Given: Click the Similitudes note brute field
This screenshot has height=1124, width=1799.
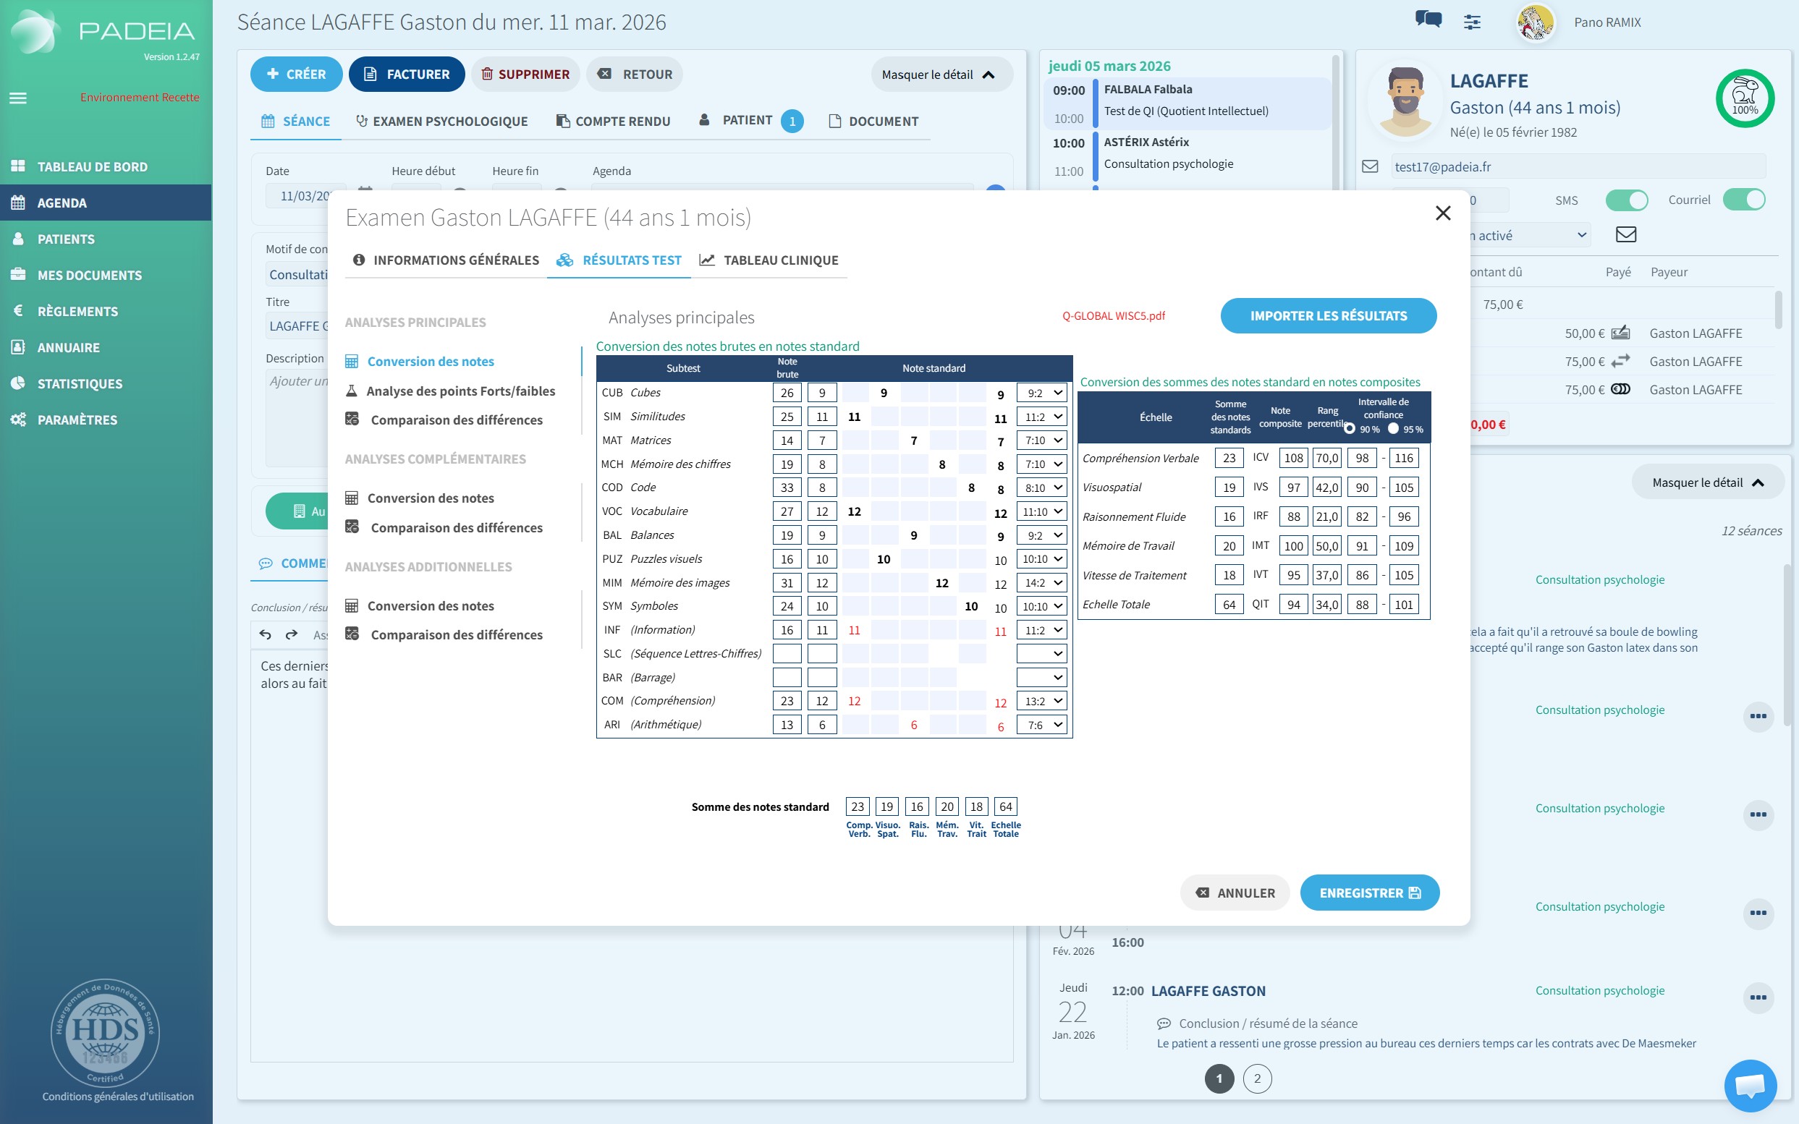Looking at the screenshot, I should coord(787,417).
